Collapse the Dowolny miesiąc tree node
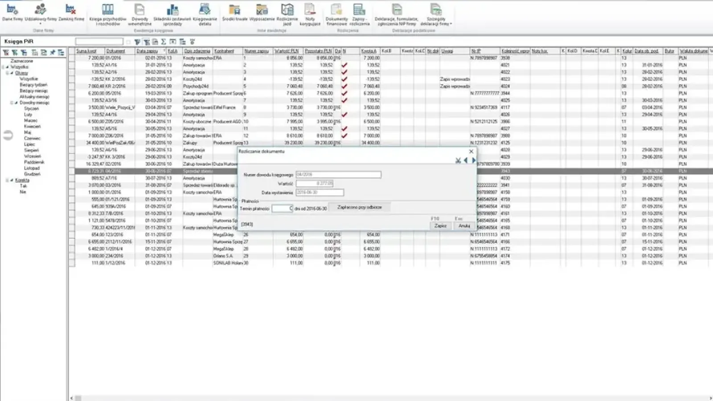Screen dimensions: 713x401 pyautogui.click(x=16, y=103)
